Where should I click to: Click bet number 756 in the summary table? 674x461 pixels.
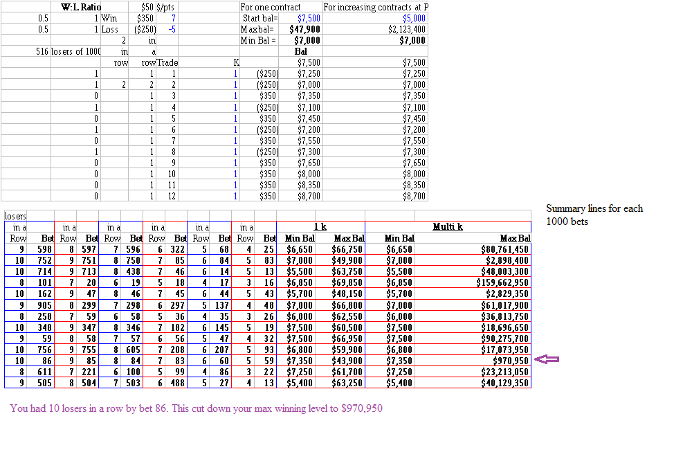41,350
